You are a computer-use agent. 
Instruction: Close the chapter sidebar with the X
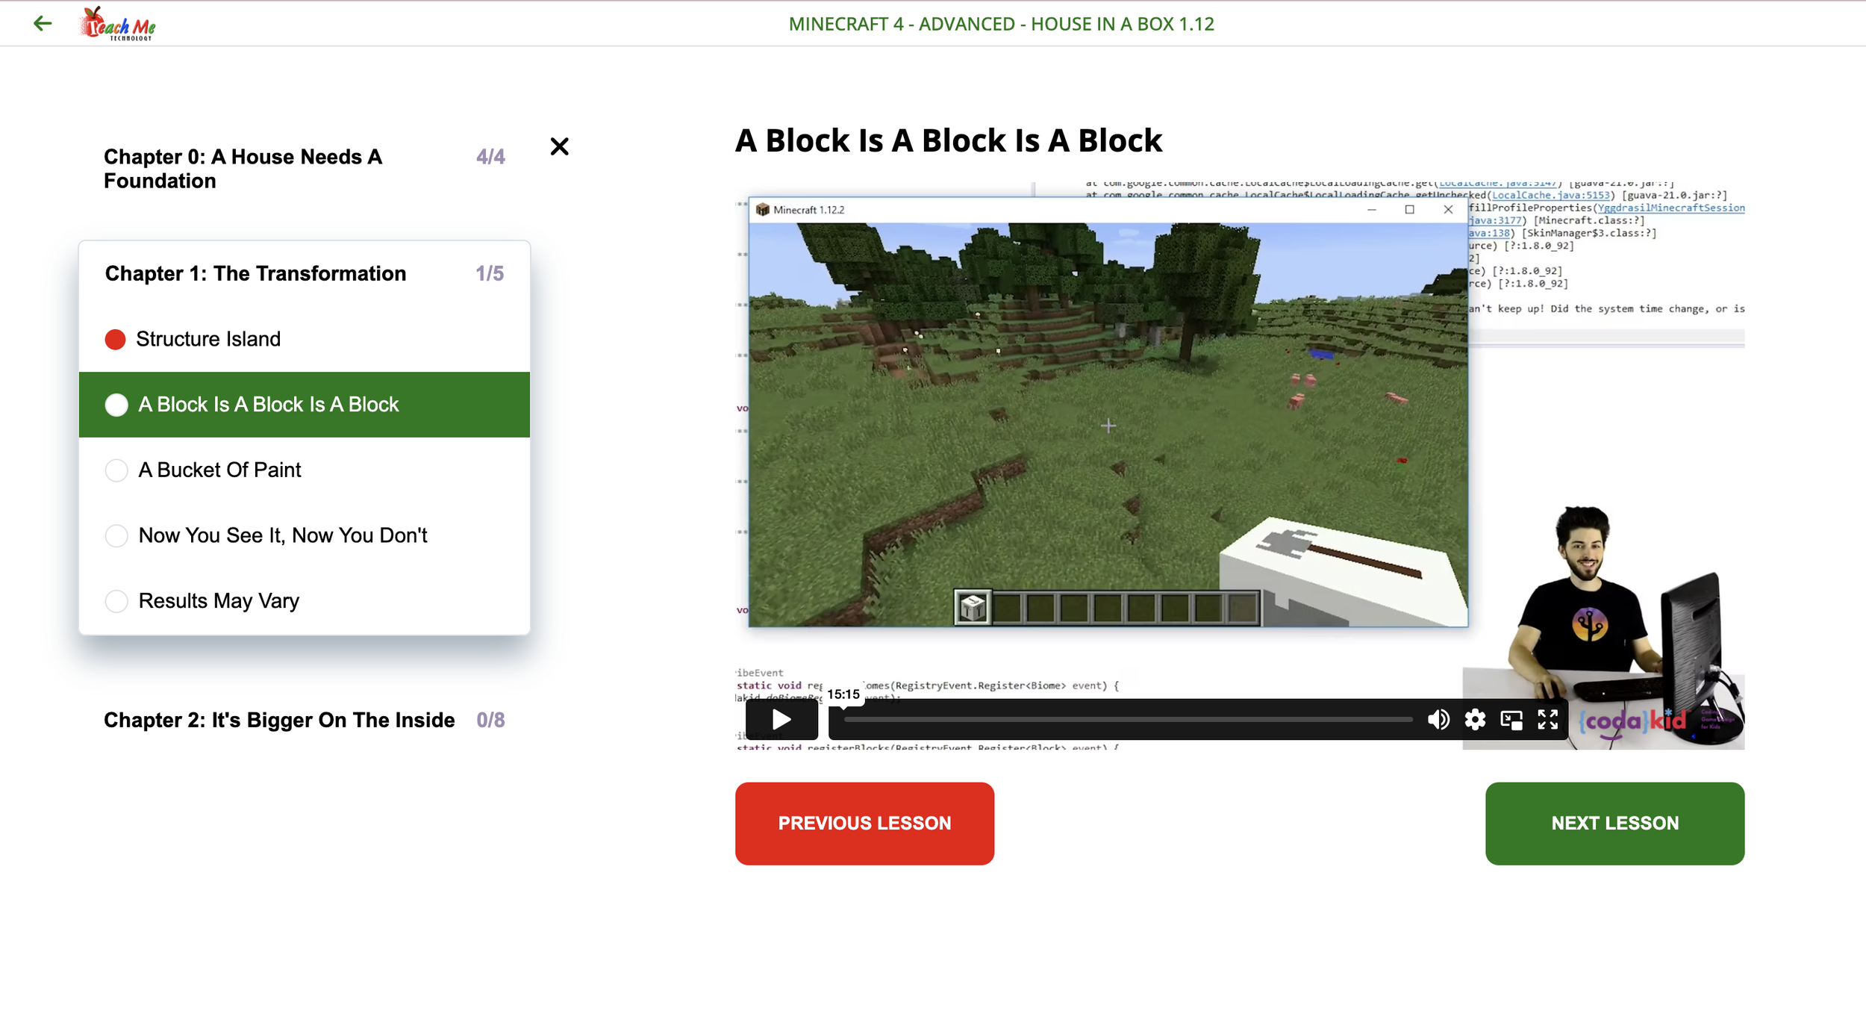point(559,146)
